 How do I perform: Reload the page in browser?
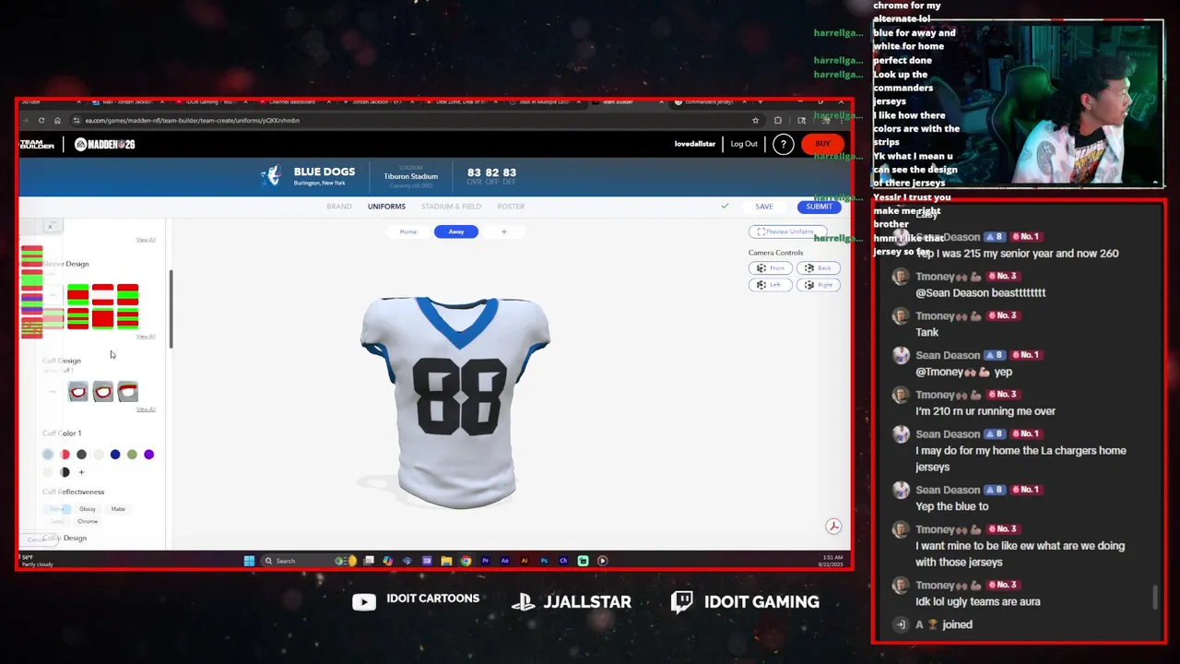41,120
